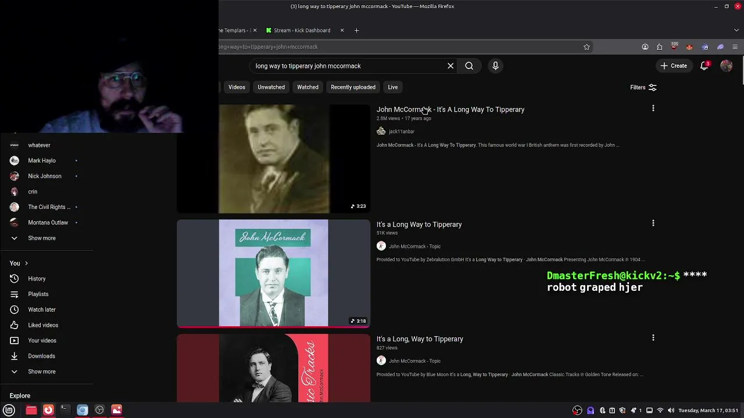Viewport: 744px width, 418px height.
Task: Open a new browser tab with plus
Action: (356, 30)
